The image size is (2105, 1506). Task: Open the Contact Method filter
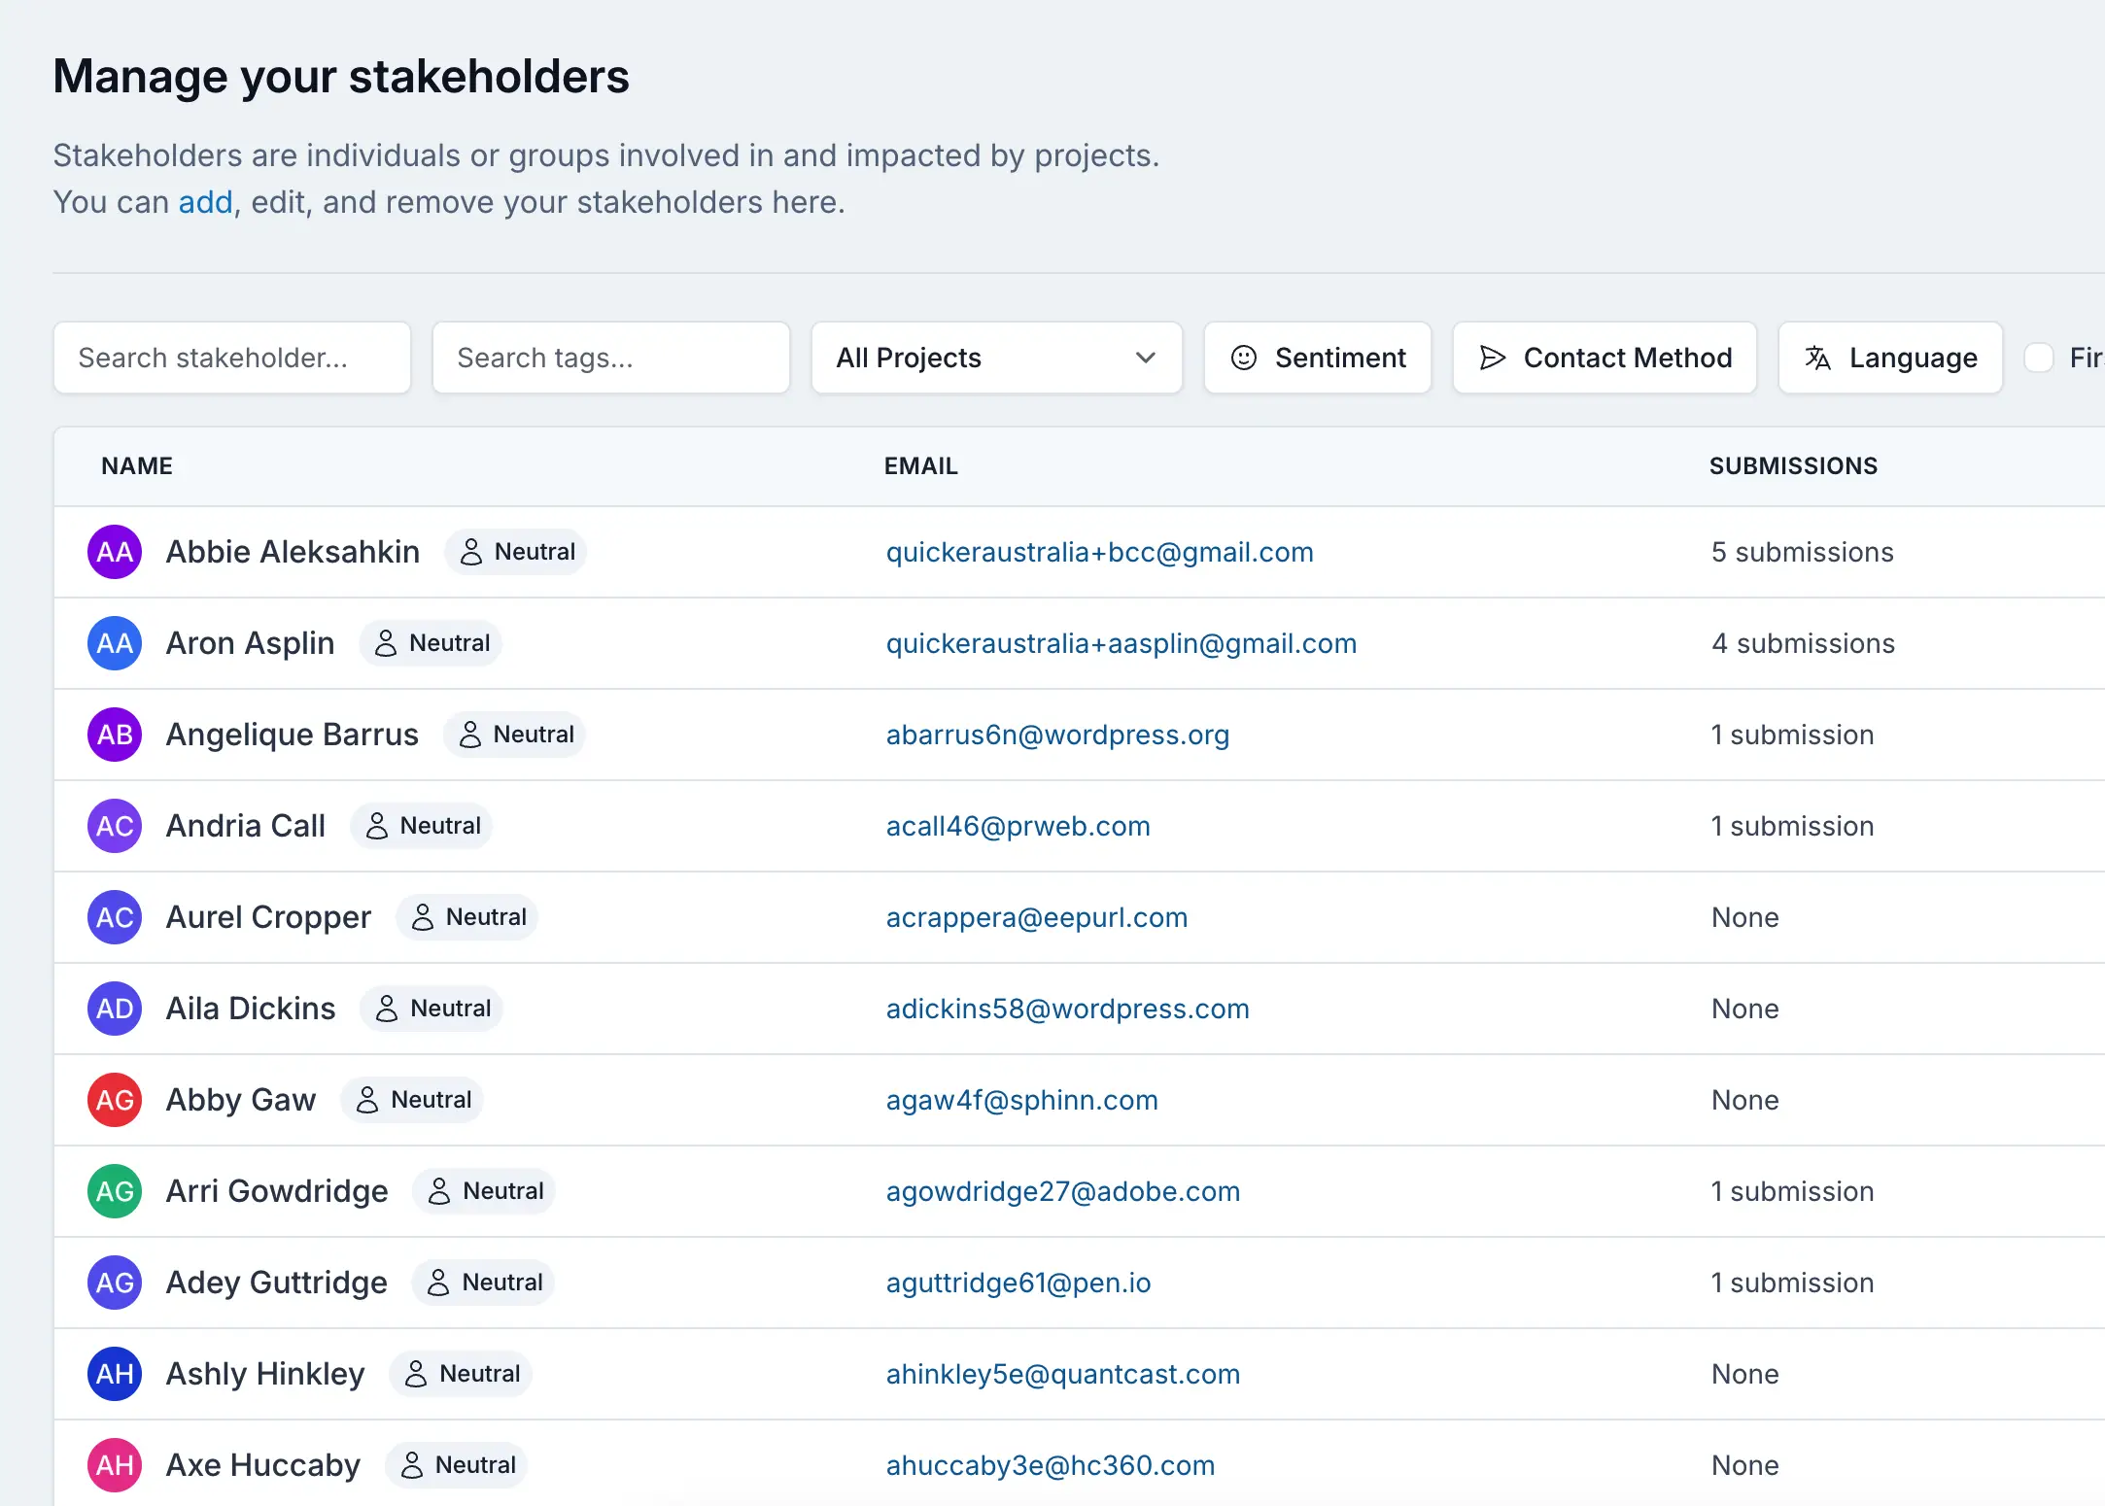[x=1605, y=358]
